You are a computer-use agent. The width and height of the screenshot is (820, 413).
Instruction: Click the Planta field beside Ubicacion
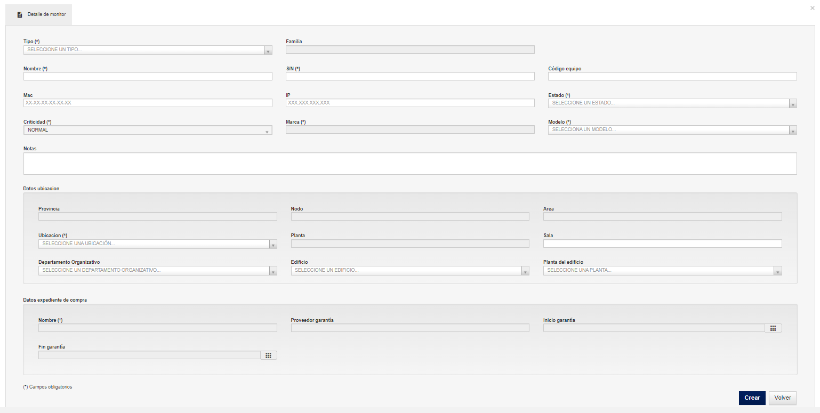(x=410, y=244)
